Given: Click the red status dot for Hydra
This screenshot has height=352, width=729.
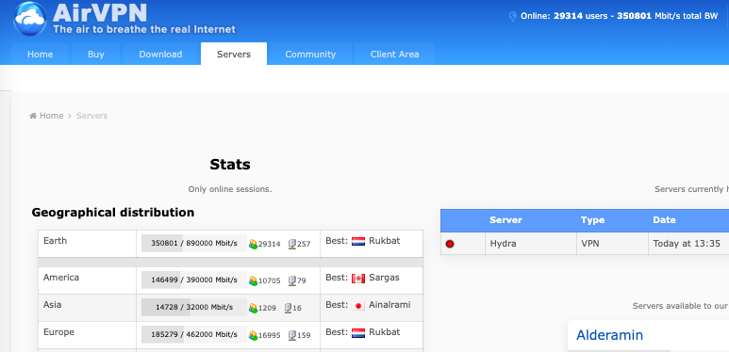Looking at the screenshot, I should tap(450, 244).
